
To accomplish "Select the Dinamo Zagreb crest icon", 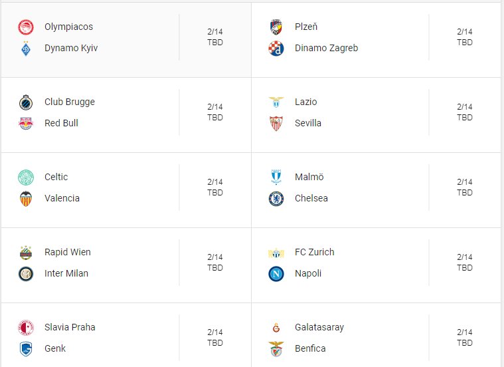I will (276, 49).
